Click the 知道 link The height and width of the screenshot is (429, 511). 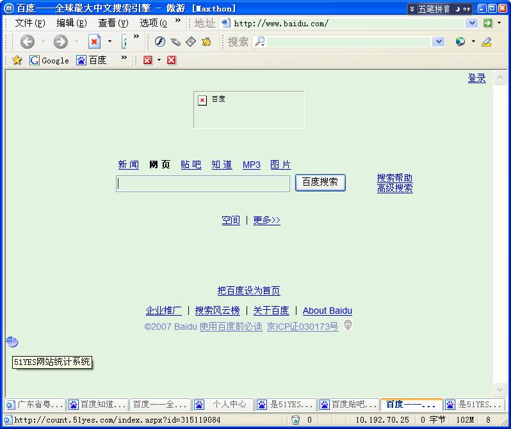click(x=222, y=165)
